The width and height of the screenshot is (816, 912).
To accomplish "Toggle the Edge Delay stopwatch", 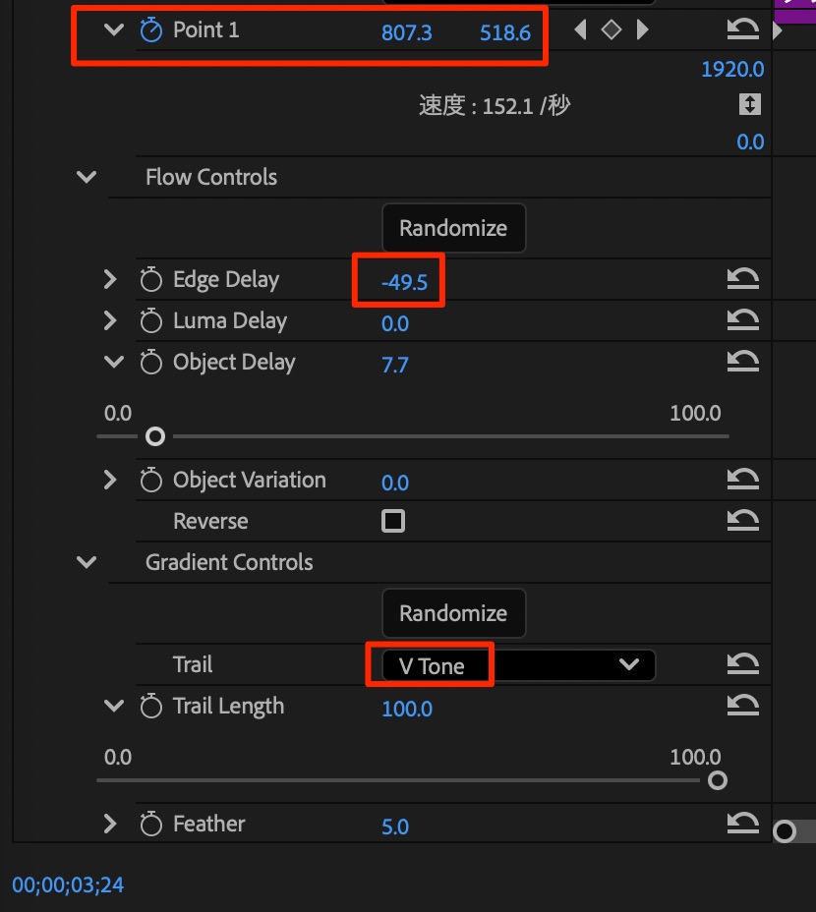I will [150, 280].
